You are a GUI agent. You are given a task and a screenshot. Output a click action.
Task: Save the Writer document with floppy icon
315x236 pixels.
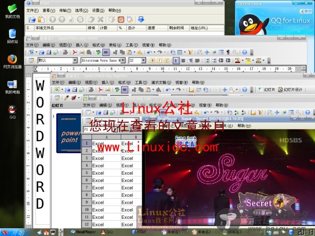(49, 52)
